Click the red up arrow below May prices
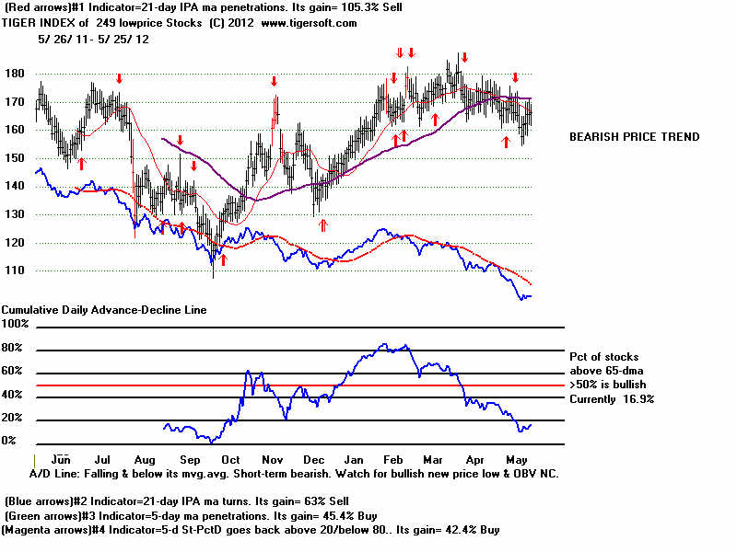Viewport: 737px width, 552px height. (505, 142)
